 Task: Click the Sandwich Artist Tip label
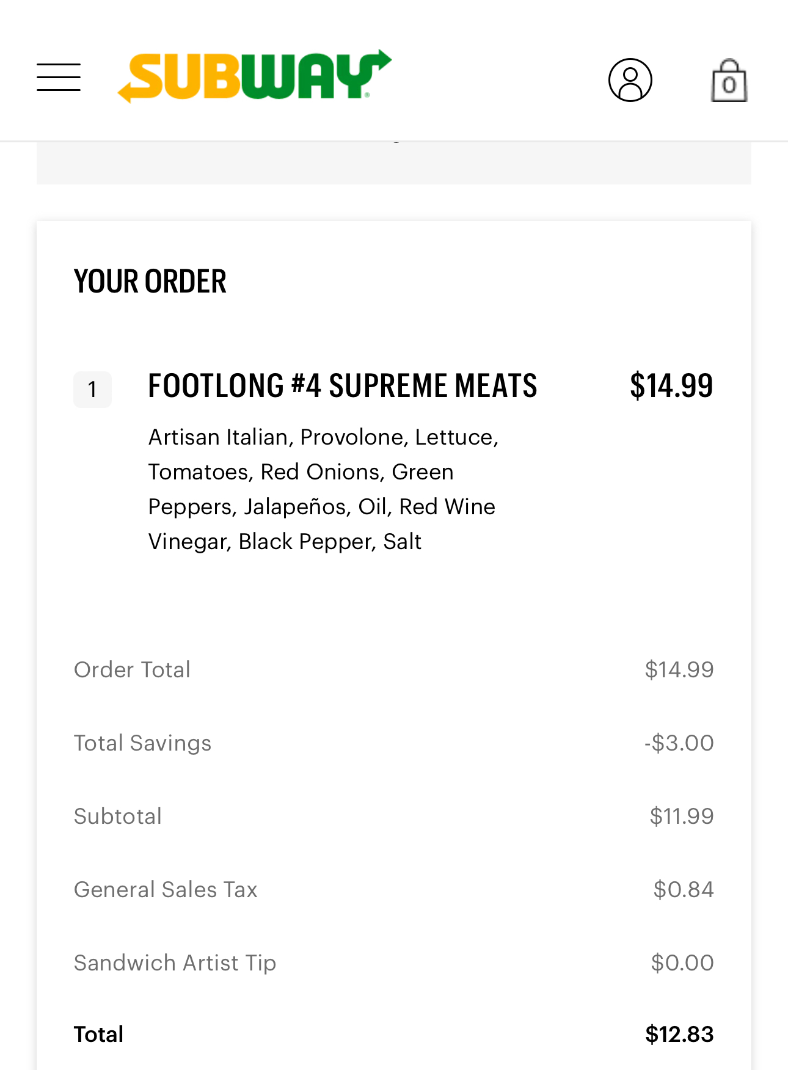175,963
